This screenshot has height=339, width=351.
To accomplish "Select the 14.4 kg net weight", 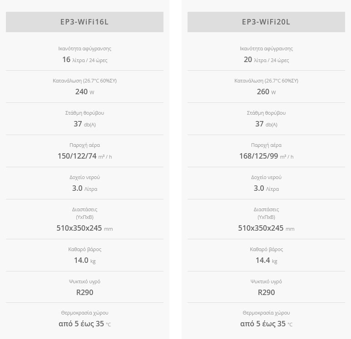I will click(266, 261).
